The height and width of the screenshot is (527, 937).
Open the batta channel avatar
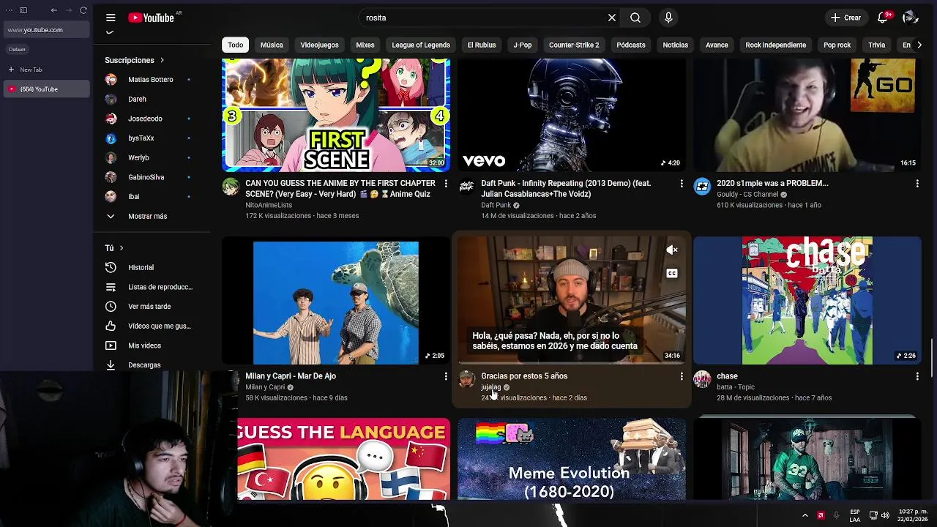[x=702, y=379]
